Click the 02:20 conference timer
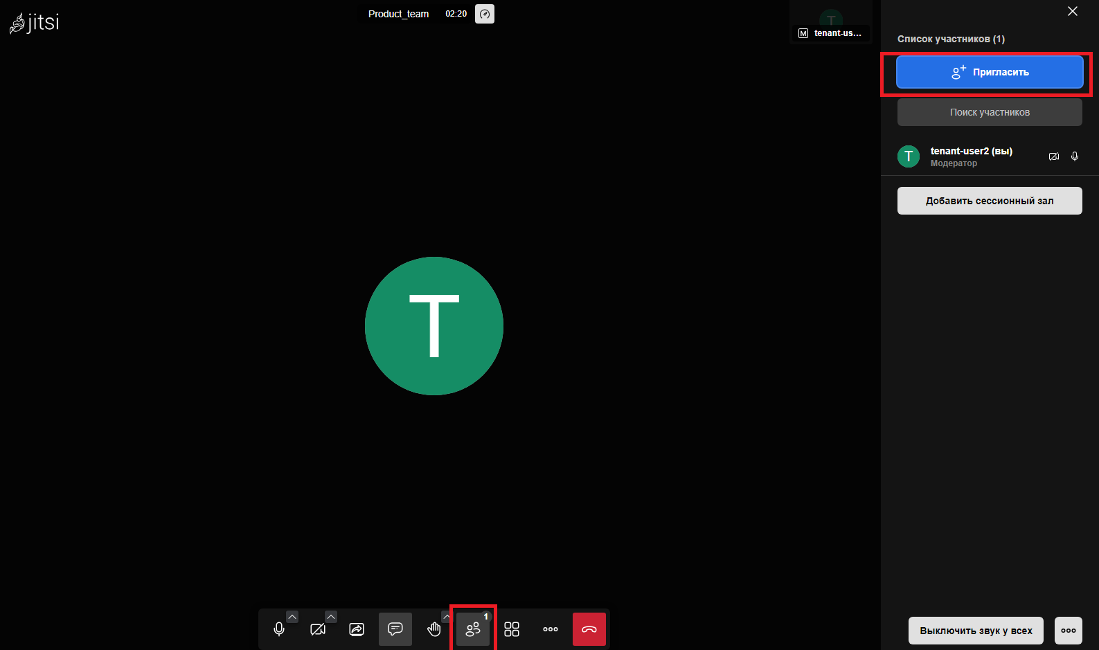Viewport: 1099px width, 650px height. pos(456,14)
